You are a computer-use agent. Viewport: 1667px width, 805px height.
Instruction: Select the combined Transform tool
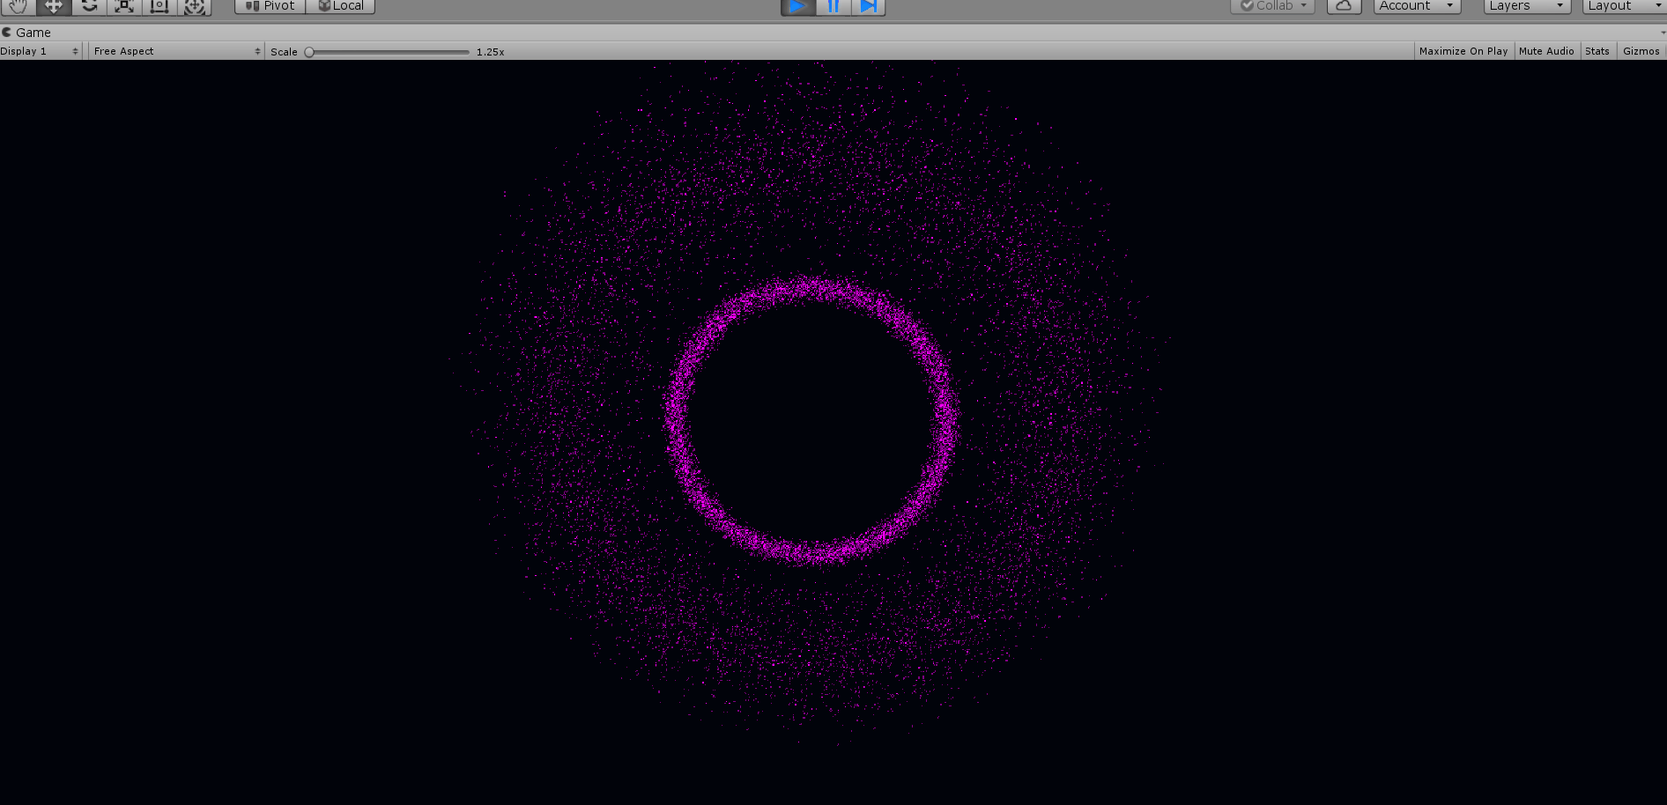(195, 6)
